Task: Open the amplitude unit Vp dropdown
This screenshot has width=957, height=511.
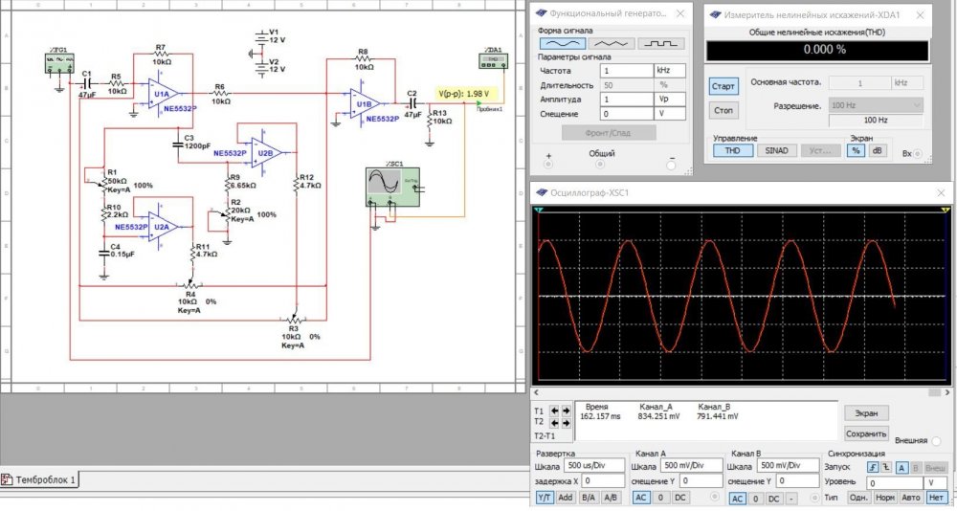Action: point(670,100)
